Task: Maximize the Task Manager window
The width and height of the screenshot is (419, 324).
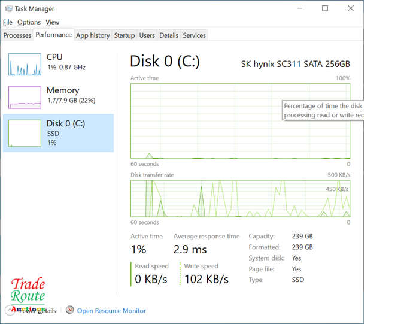Action: click(x=325, y=8)
